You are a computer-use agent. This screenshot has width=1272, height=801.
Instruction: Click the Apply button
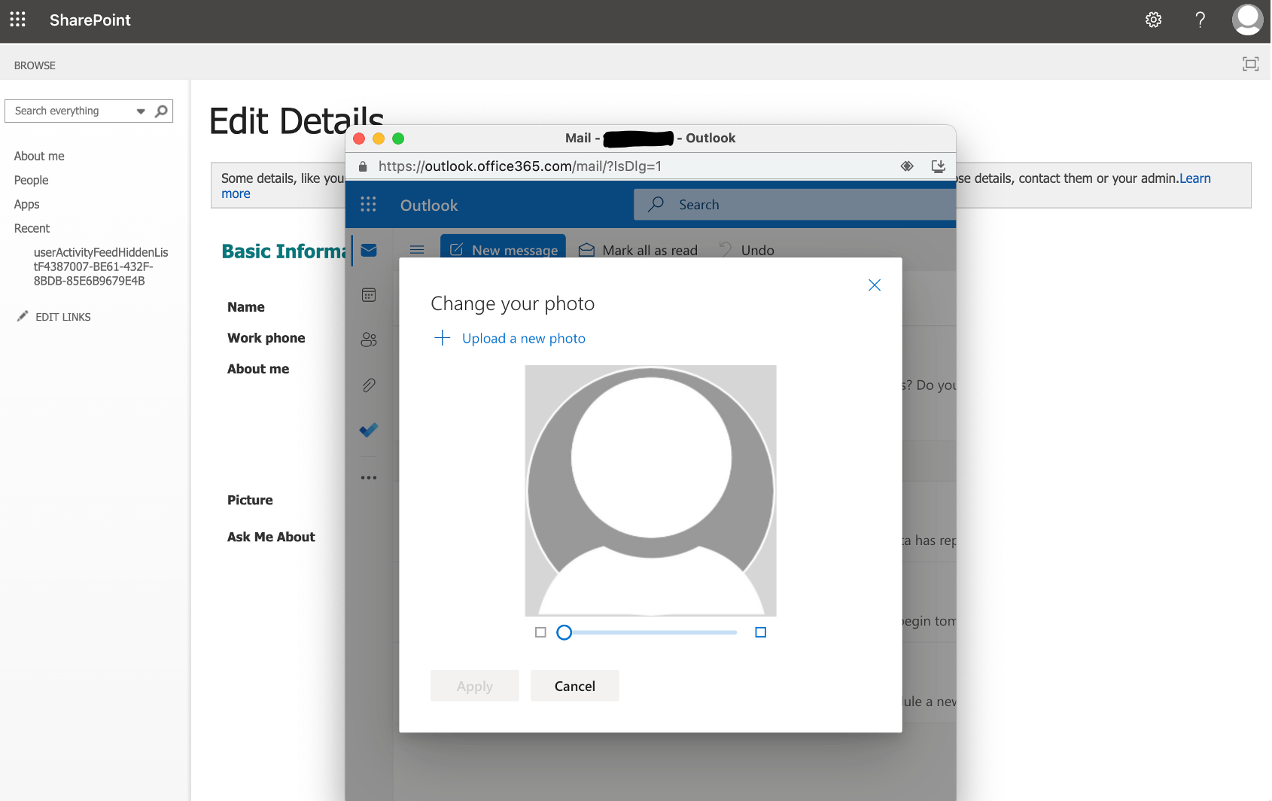[475, 686]
